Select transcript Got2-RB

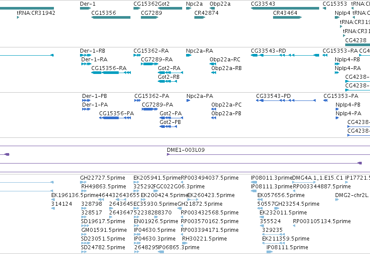(167, 81)
